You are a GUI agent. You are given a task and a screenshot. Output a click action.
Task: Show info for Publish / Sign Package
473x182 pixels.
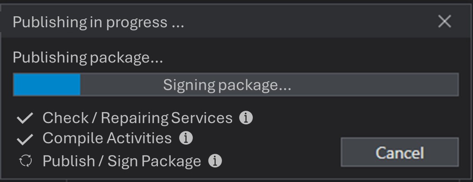(214, 161)
